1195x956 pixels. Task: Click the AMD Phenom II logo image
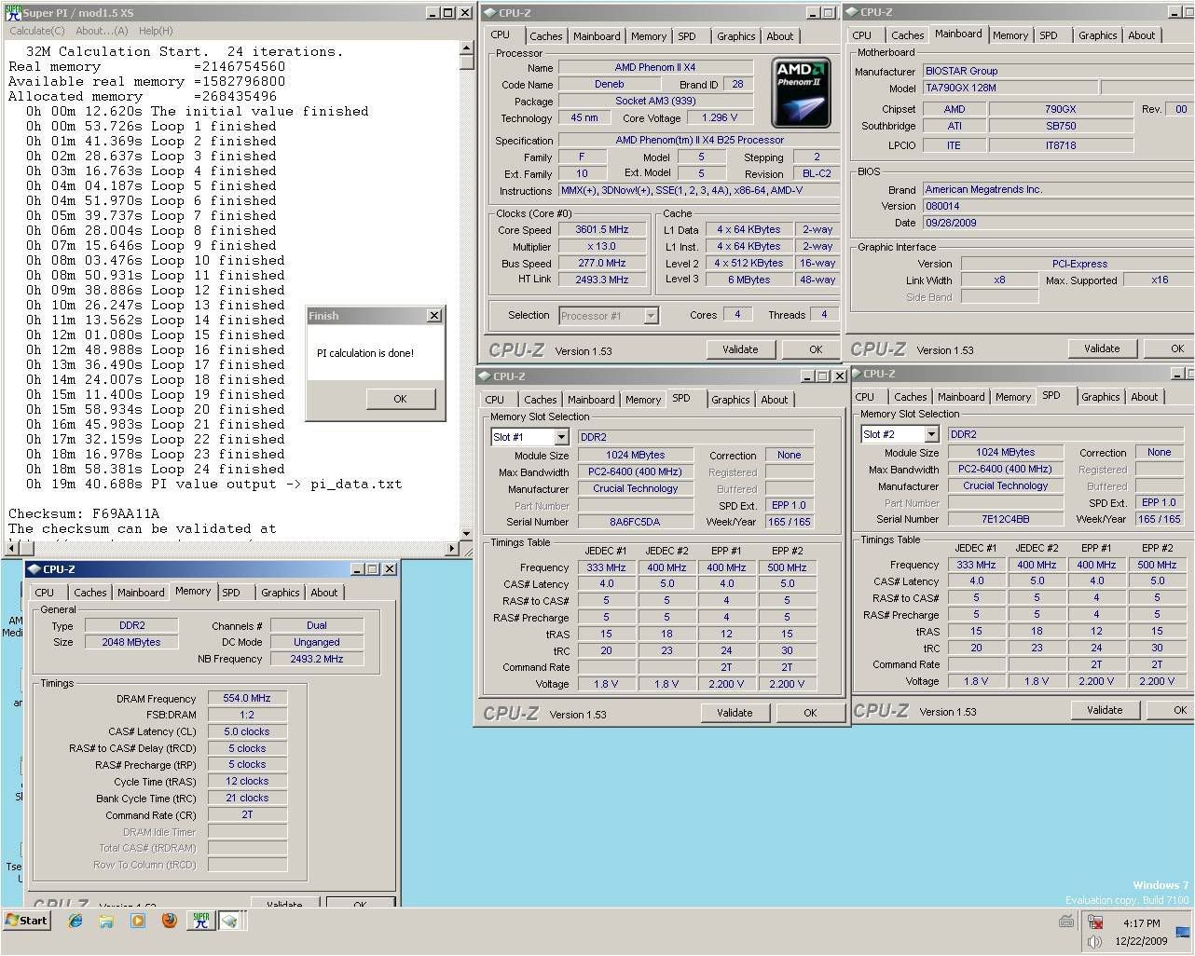pyautogui.click(x=801, y=92)
